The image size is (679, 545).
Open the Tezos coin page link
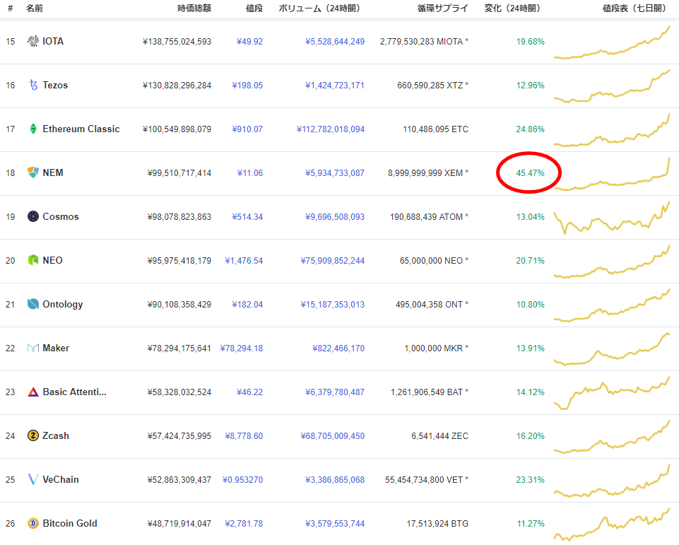[55, 86]
